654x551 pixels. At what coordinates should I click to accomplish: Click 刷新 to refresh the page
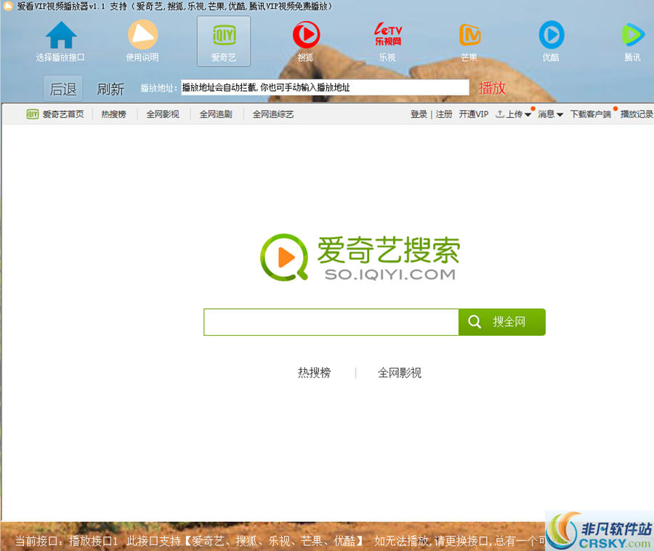[110, 89]
